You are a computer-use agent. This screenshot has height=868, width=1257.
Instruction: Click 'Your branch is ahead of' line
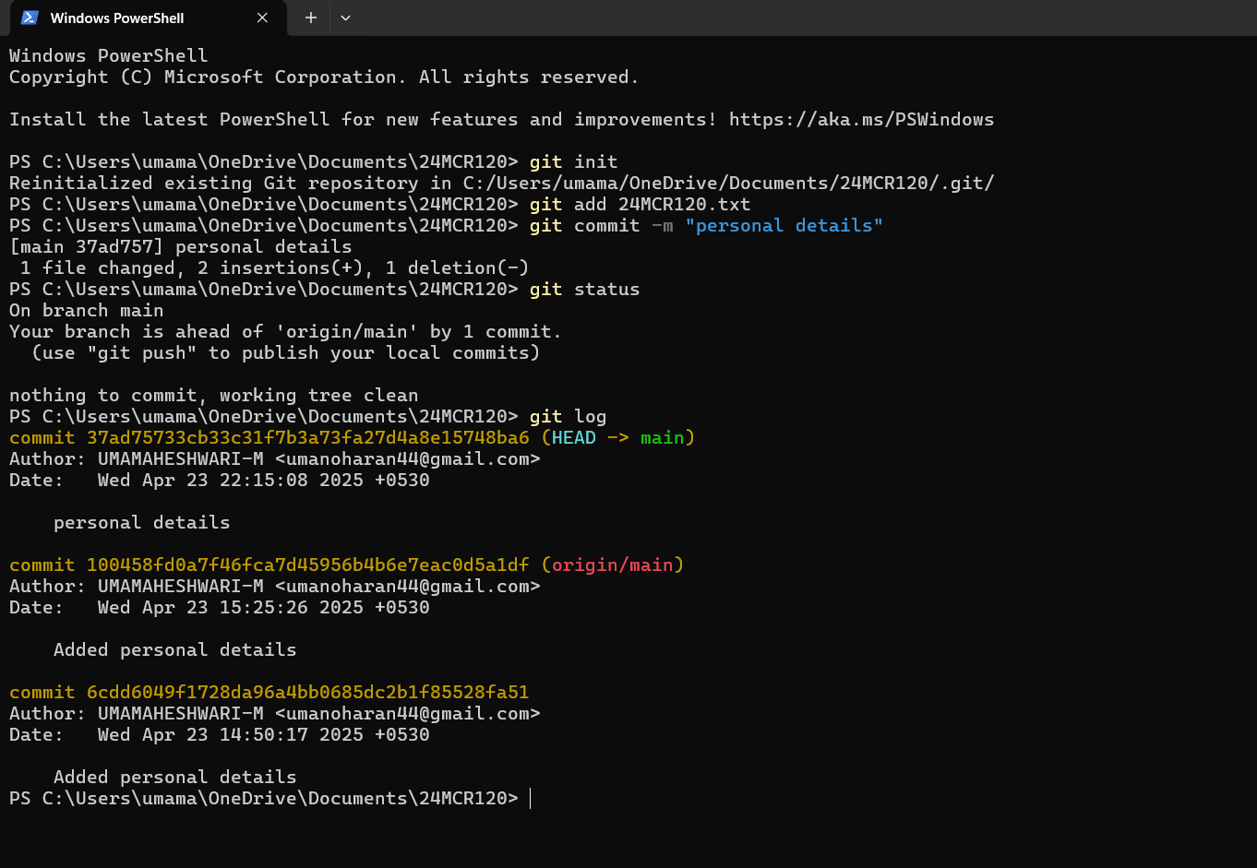click(285, 331)
